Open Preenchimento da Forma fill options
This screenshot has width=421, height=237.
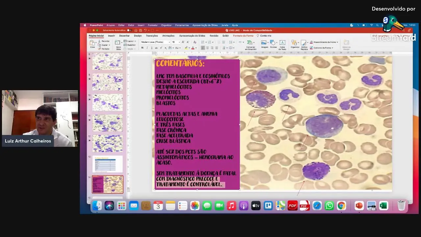click(x=324, y=42)
